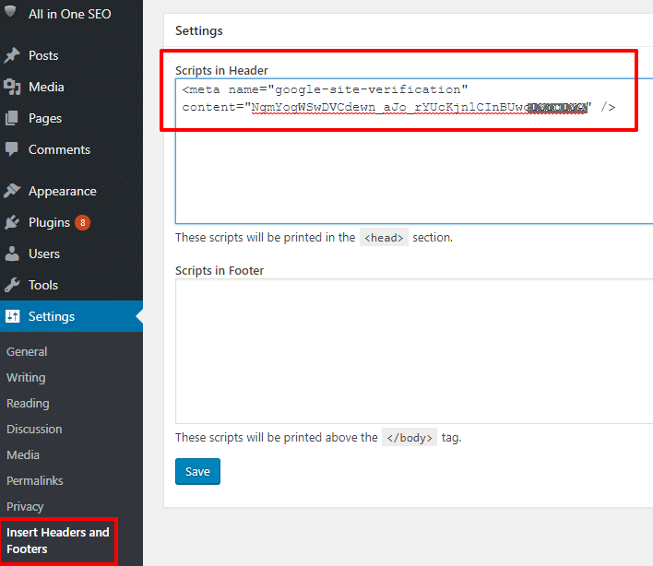Open Media settings submenu under Settings

coord(23,454)
